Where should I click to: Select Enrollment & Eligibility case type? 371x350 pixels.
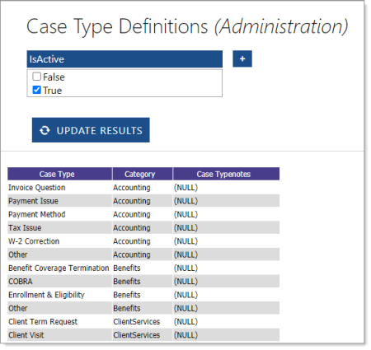pyautogui.click(x=46, y=295)
